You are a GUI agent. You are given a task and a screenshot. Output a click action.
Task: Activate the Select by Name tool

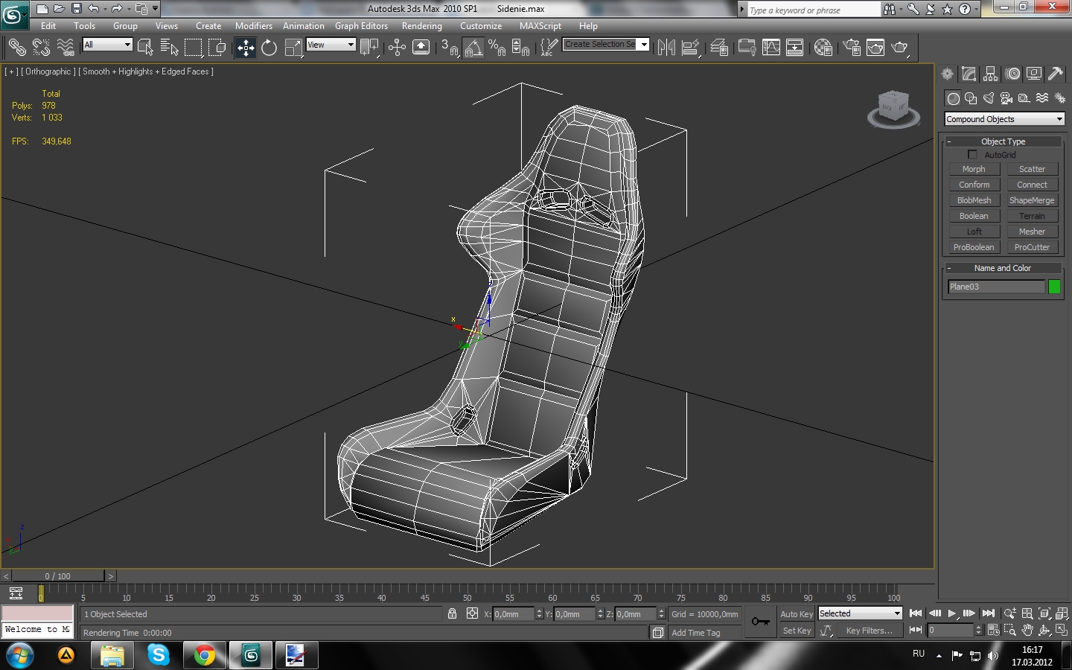(169, 48)
